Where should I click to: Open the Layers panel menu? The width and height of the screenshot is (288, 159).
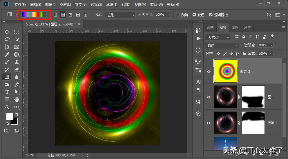coord(283,27)
